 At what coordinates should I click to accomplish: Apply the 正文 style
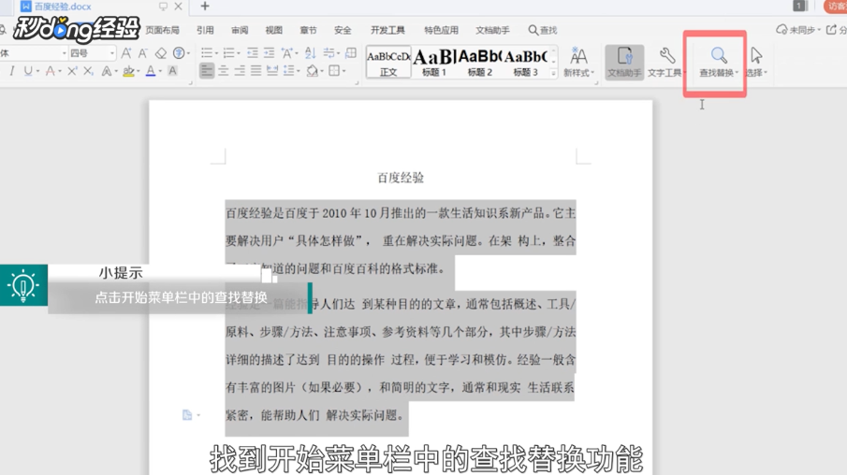[x=388, y=62]
